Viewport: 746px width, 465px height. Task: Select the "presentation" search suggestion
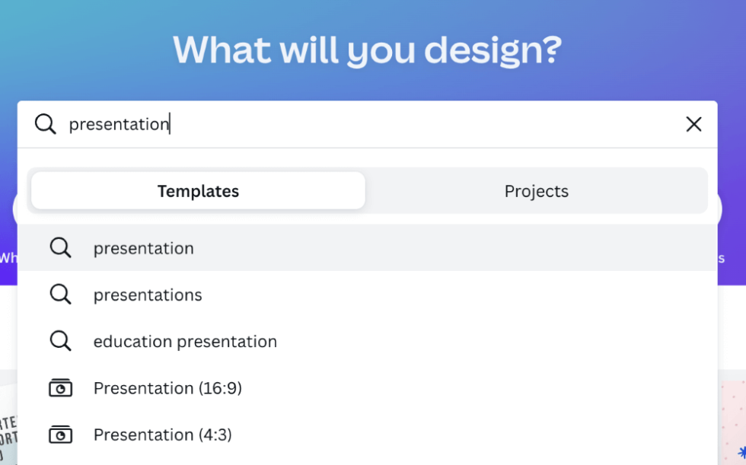click(x=143, y=247)
